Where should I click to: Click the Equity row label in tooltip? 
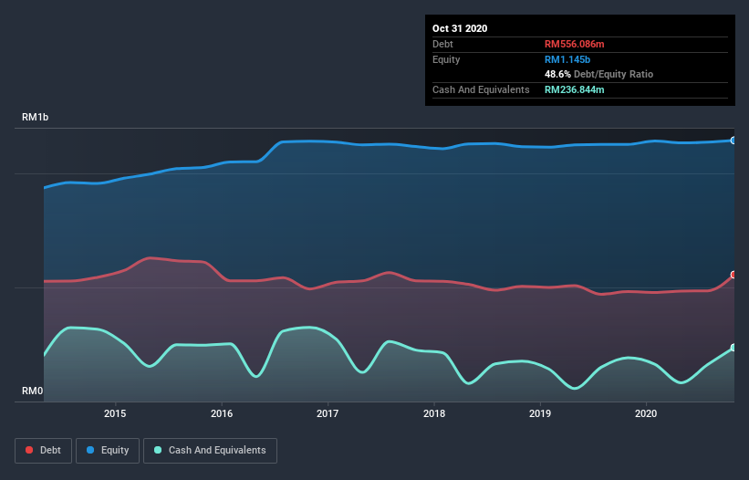click(446, 59)
